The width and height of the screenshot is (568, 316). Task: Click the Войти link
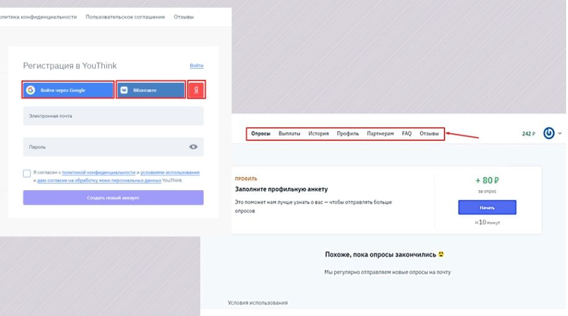(x=196, y=65)
